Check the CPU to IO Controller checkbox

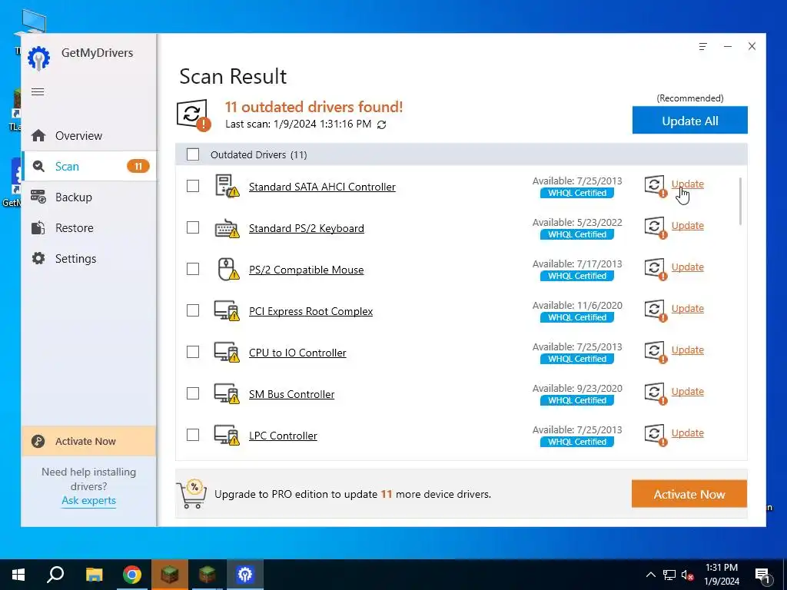(x=193, y=352)
